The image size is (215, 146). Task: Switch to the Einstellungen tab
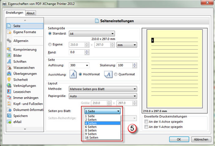(14, 13)
